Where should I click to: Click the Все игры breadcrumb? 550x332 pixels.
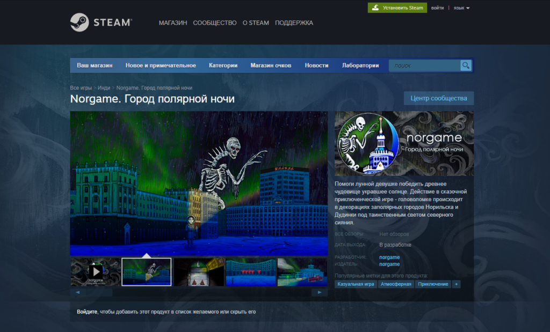(x=81, y=88)
